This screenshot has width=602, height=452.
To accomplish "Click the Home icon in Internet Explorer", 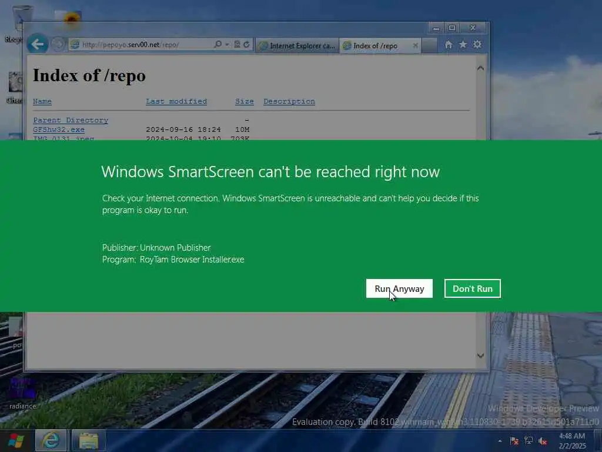I will coord(449,45).
